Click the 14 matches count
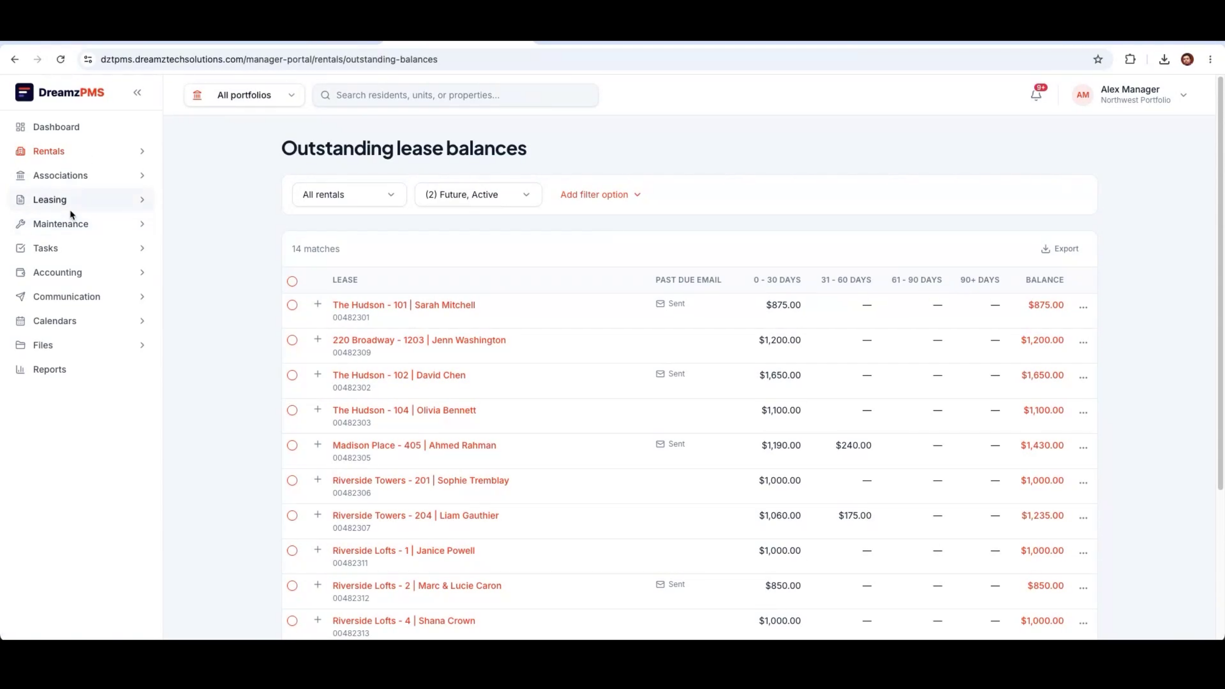 click(x=315, y=249)
